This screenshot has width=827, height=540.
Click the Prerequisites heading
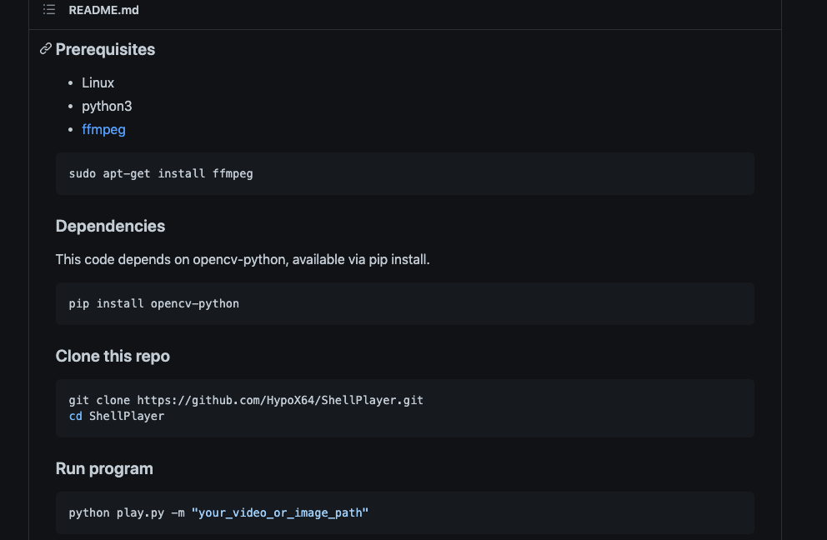(105, 49)
